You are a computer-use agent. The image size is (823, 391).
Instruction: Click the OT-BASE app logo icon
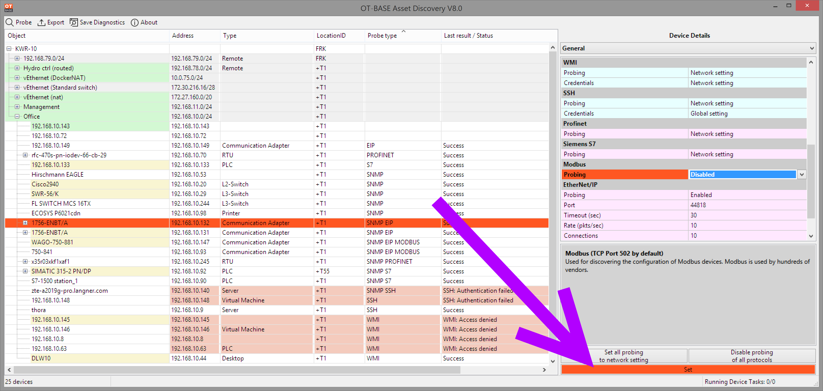click(x=9, y=8)
